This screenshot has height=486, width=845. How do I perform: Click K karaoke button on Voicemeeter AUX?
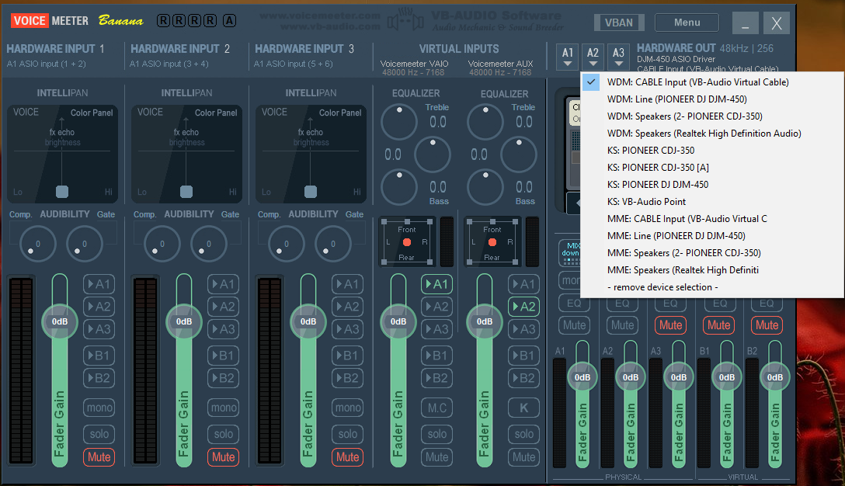(523, 408)
